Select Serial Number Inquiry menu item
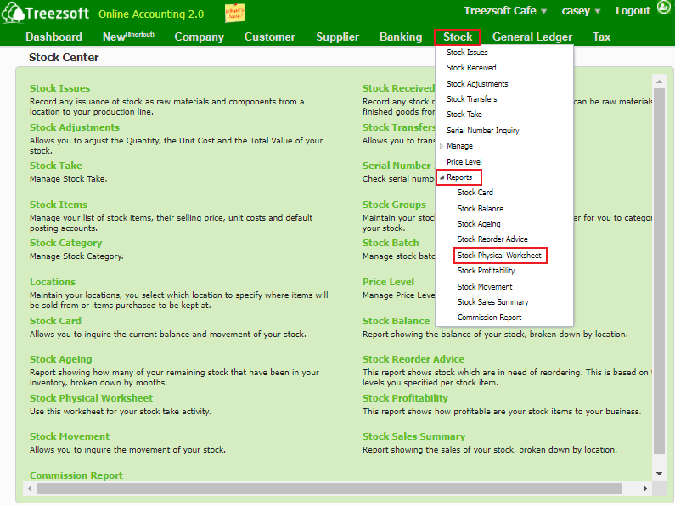Viewport: 675px width, 506px height. pos(482,131)
